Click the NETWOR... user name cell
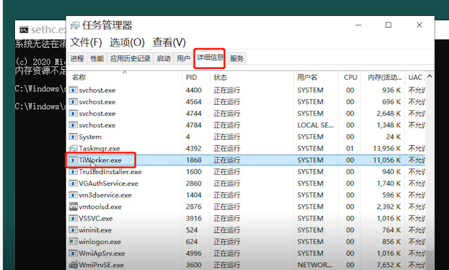Viewport: 449px width, 270px height. (x=315, y=265)
